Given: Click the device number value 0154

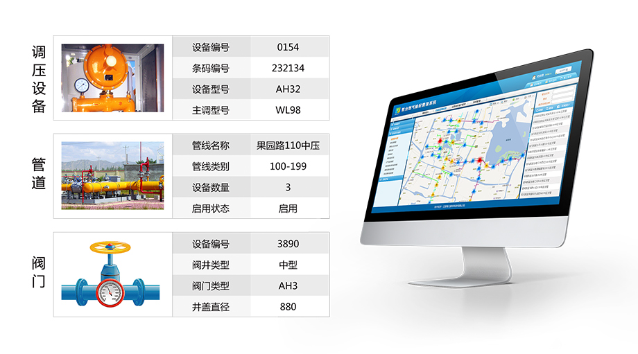Looking at the screenshot, I should pos(288,48).
